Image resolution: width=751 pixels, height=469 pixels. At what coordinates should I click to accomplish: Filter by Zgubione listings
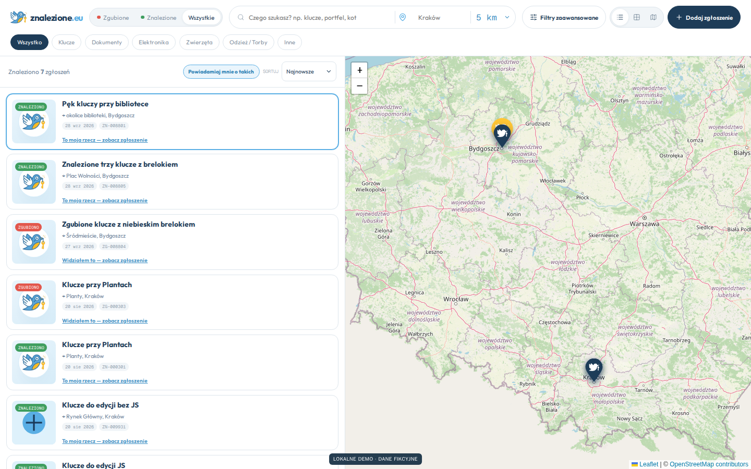pos(113,17)
